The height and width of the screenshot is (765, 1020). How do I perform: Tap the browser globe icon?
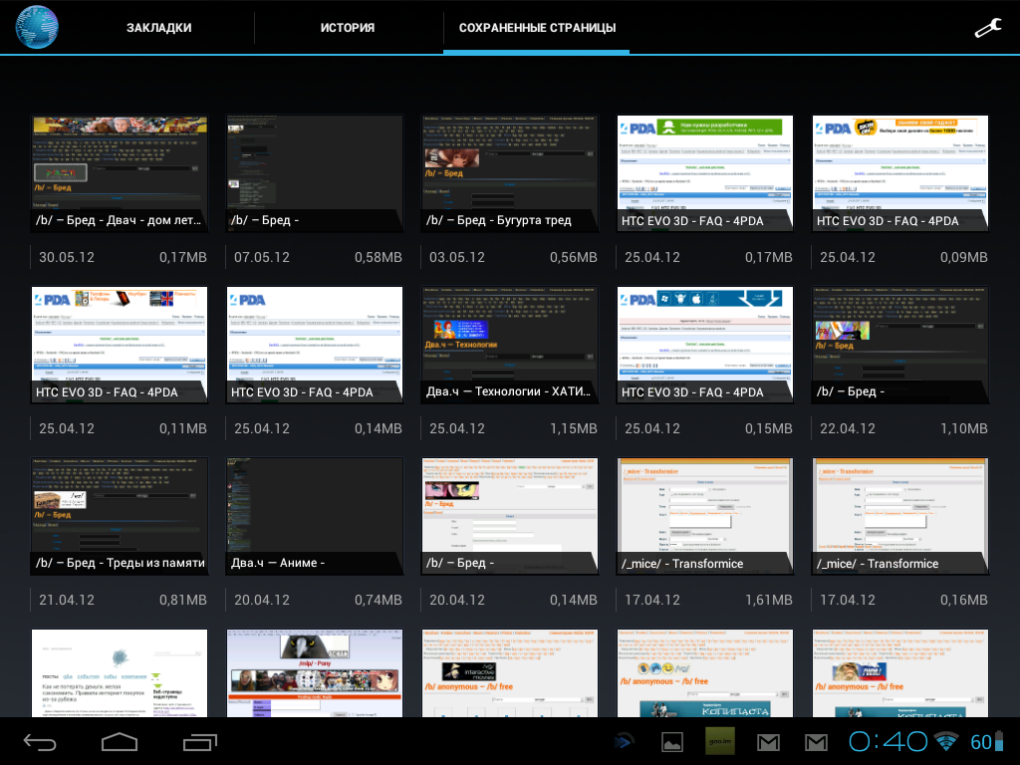coord(37,28)
